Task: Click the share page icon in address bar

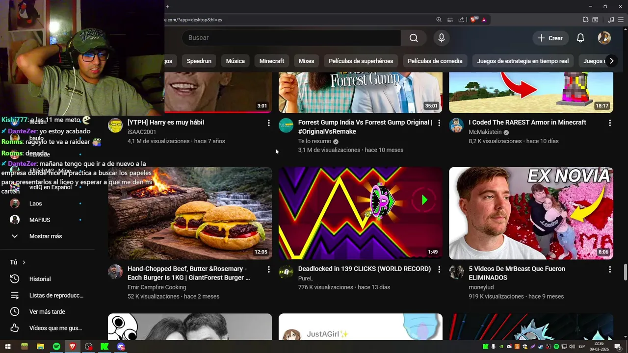Action: pos(461,20)
